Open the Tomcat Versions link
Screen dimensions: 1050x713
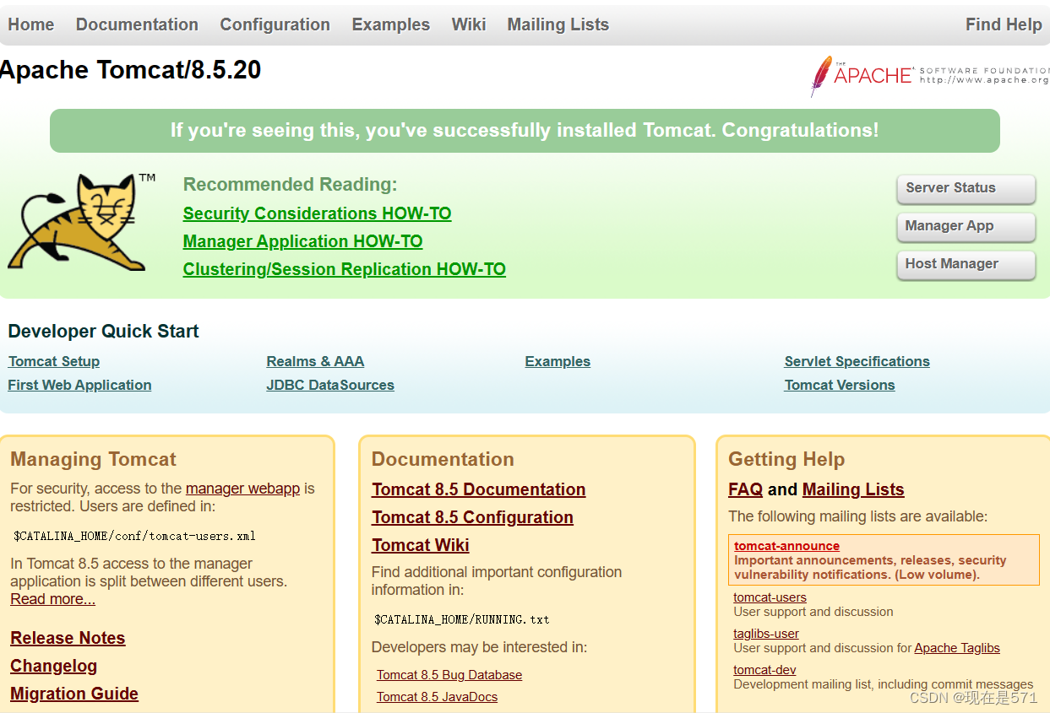coord(839,385)
